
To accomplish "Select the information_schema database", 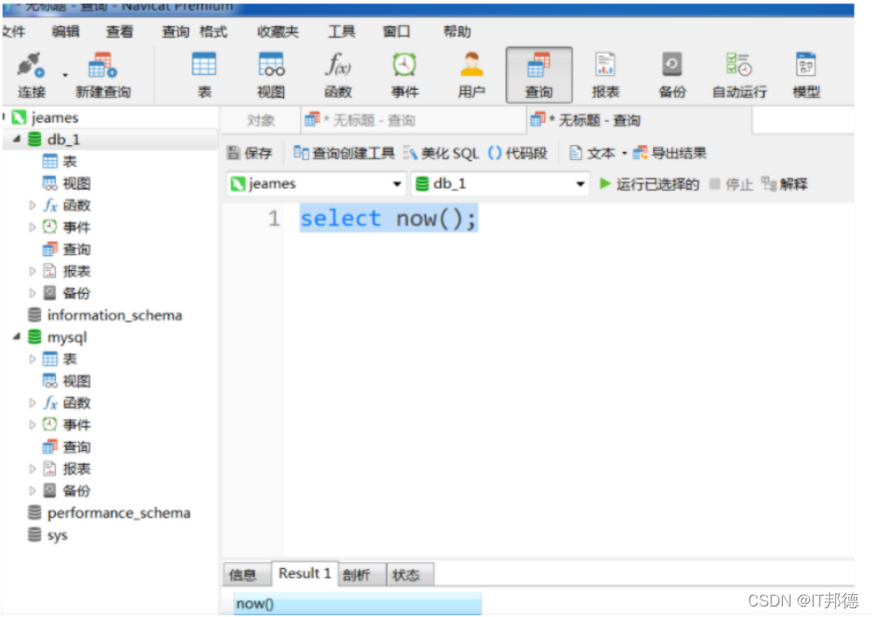I will pyautogui.click(x=105, y=315).
